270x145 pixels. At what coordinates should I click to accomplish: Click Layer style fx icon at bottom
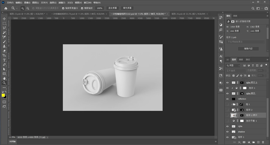pyautogui.click(x=239, y=142)
